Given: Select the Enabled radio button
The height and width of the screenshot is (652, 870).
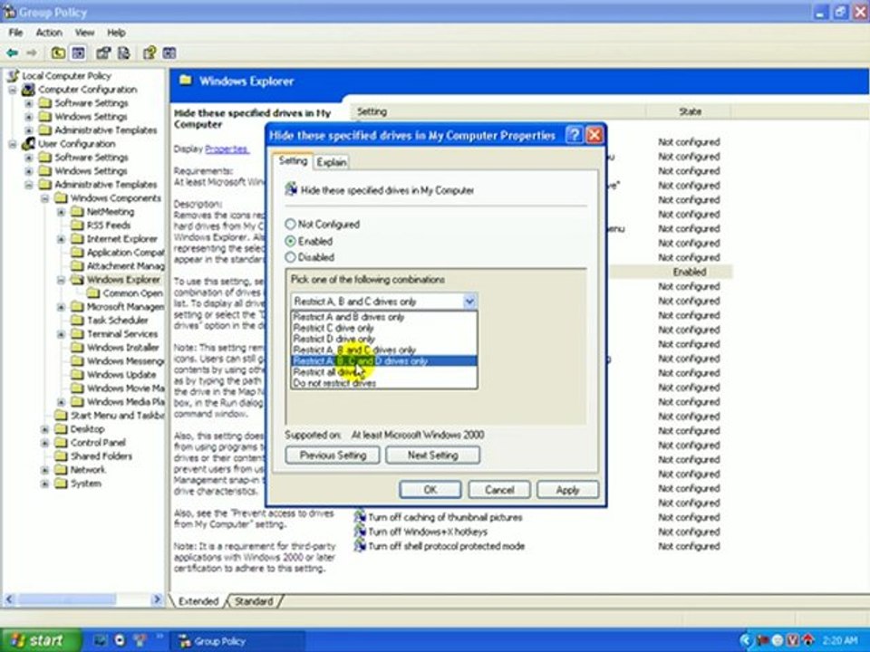Looking at the screenshot, I should (290, 241).
